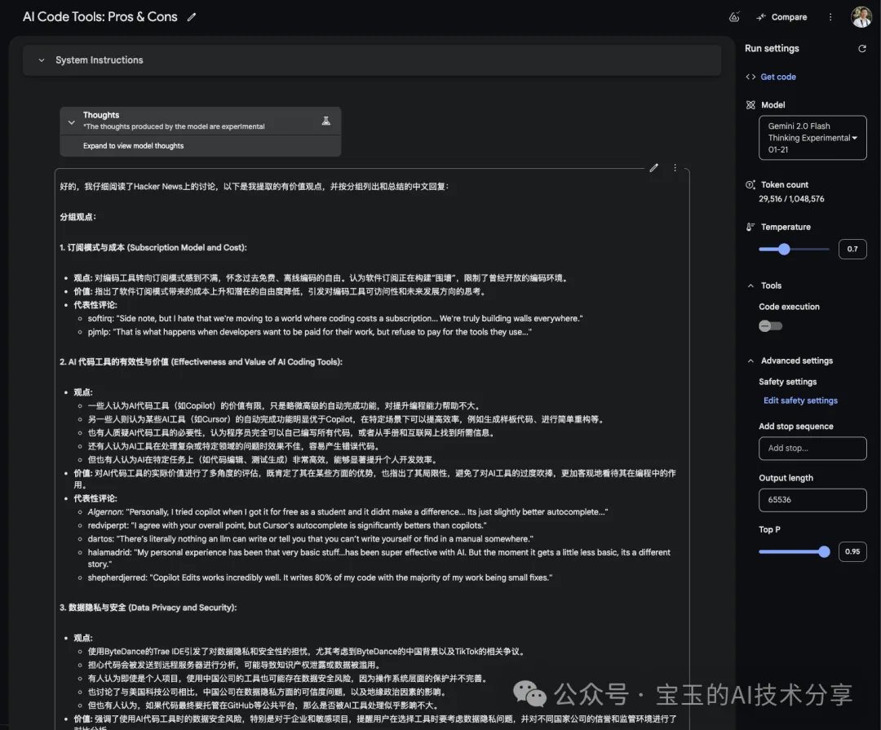Screen dimensions: 881x730
Task: Collapse the Tools section
Action: pyautogui.click(x=750, y=285)
